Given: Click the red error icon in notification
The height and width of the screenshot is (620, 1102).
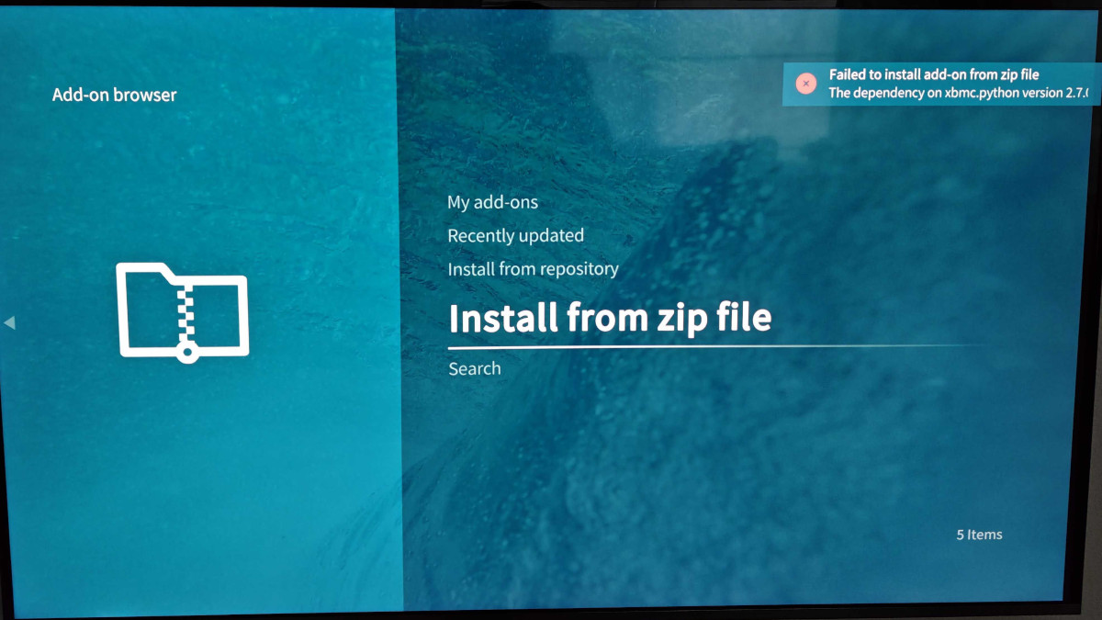Looking at the screenshot, I should coord(805,84).
